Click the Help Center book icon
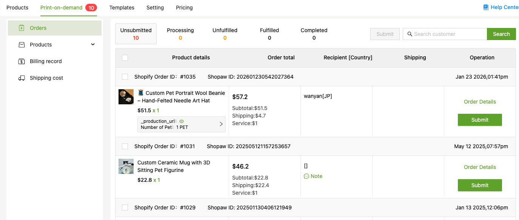The width and height of the screenshot is (519, 220). (486, 8)
